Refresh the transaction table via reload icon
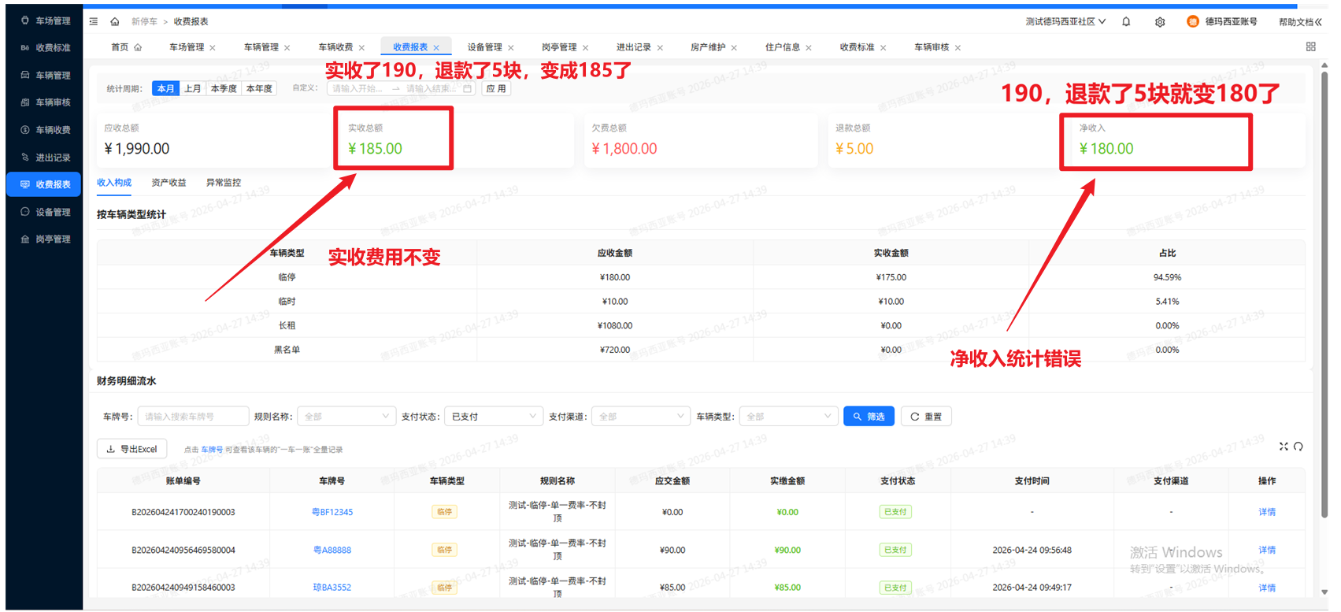Viewport: 1341px width, 612px height. pos(1298,447)
